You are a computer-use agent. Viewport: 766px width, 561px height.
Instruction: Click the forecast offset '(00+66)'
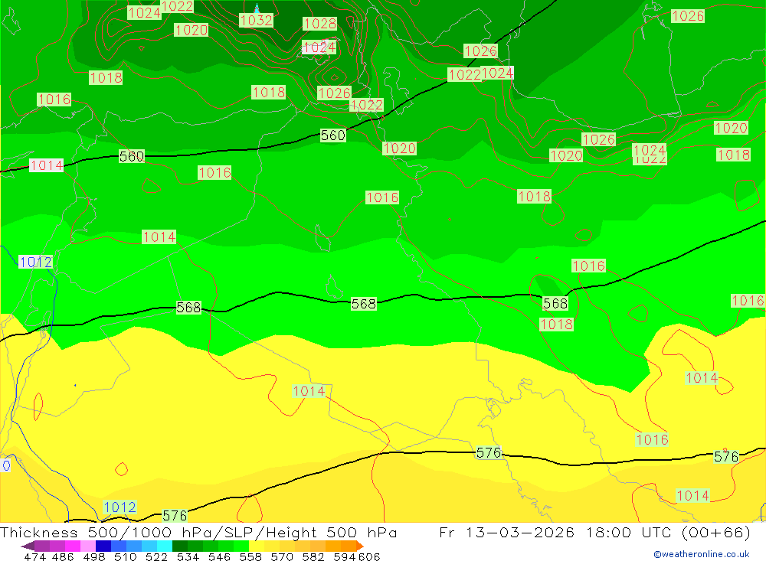pos(715,533)
